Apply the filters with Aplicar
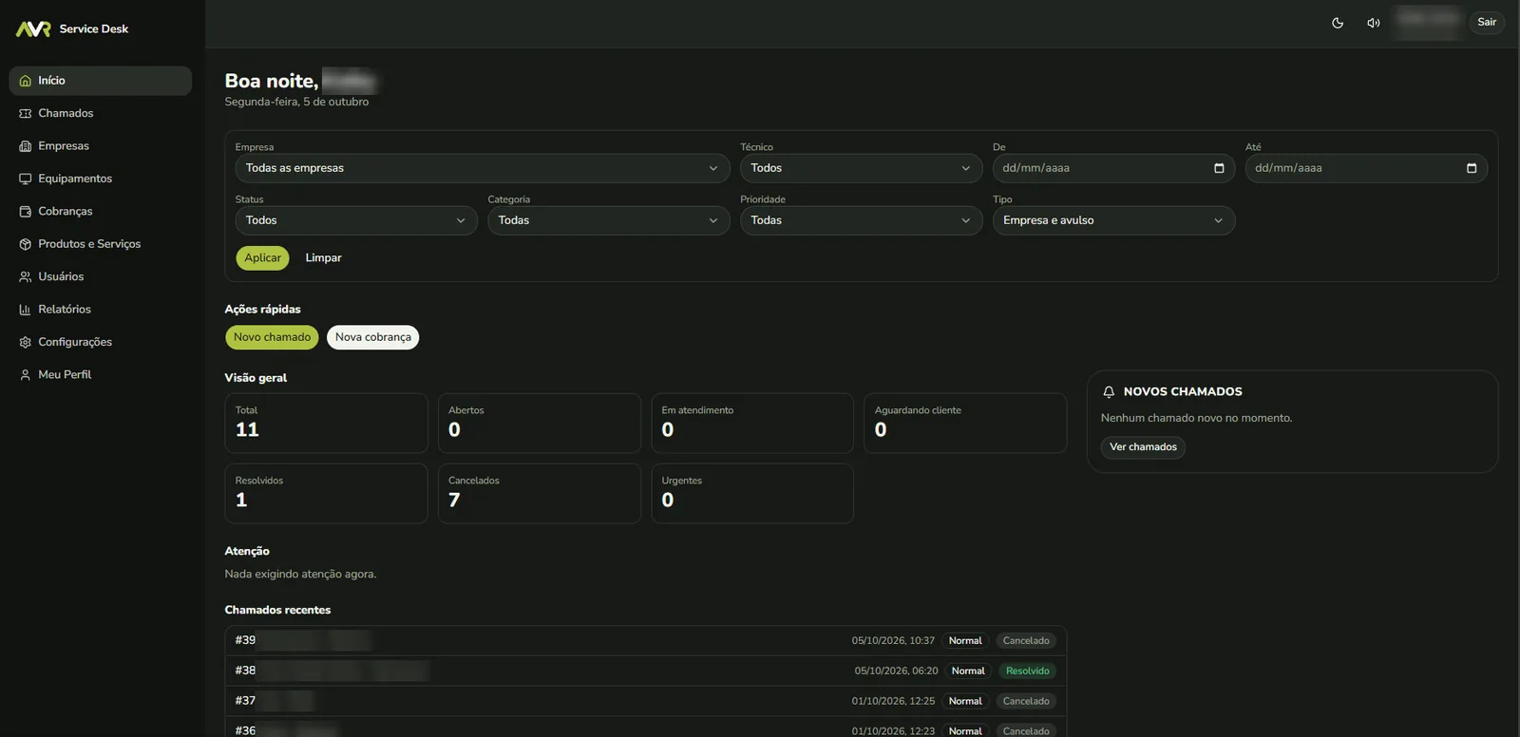1520x737 pixels. pyautogui.click(x=262, y=258)
